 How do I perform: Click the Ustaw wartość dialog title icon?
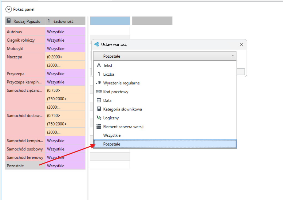tap(97, 44)
